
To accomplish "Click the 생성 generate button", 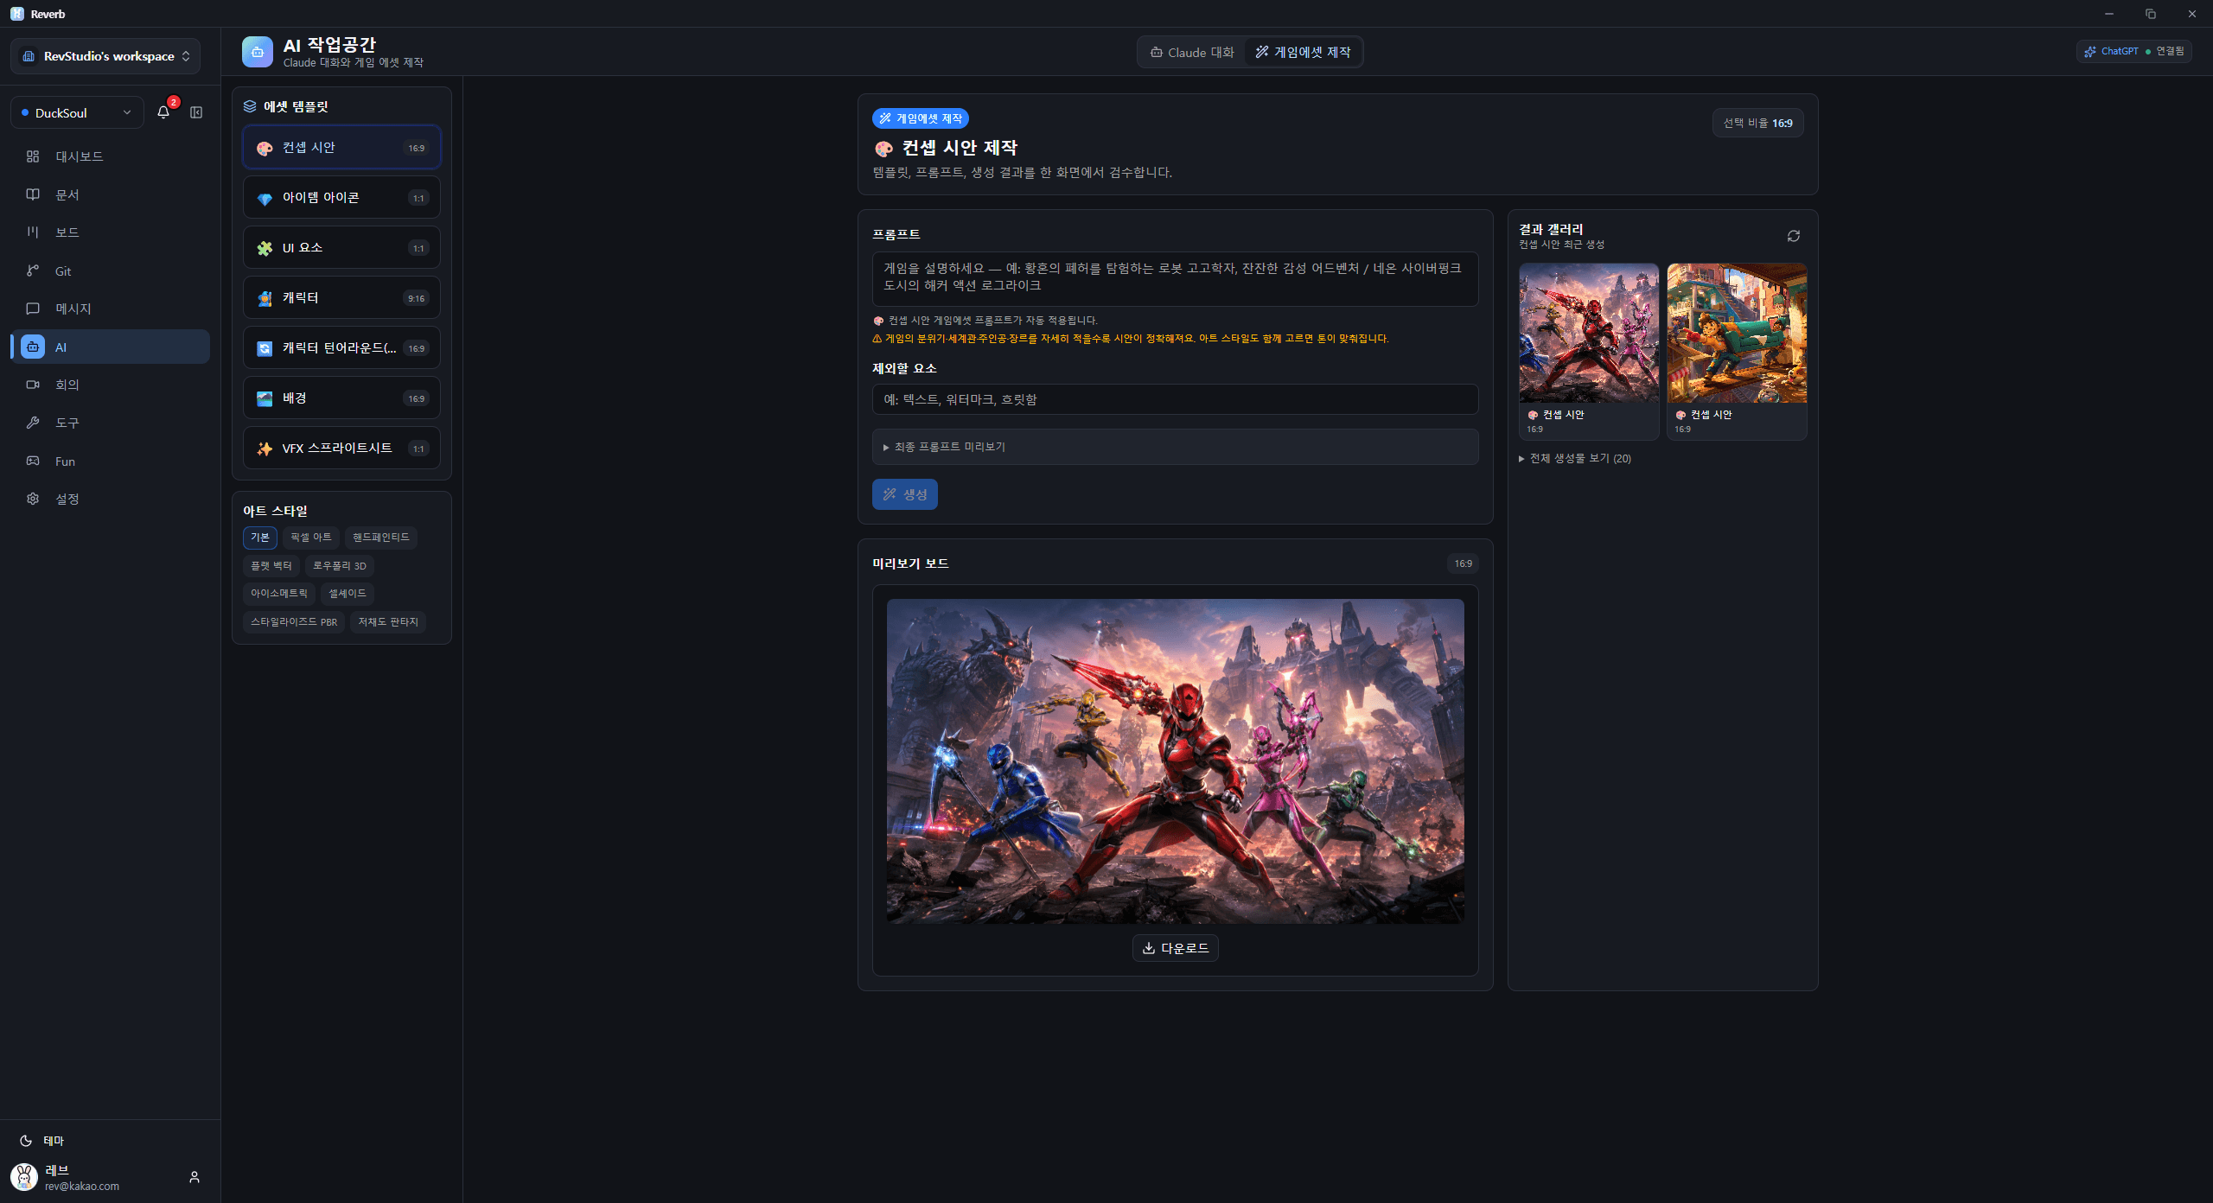I will (x=905, y=494).
